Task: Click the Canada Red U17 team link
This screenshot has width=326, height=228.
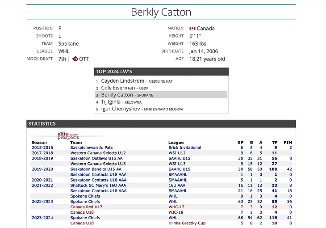Action: pyautogui.click(x=86, y=207)
